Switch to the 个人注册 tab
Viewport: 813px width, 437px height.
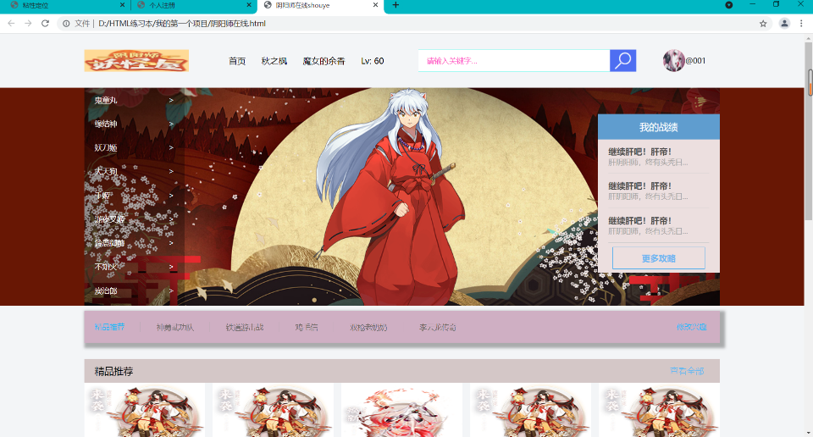tap(193, 5)
